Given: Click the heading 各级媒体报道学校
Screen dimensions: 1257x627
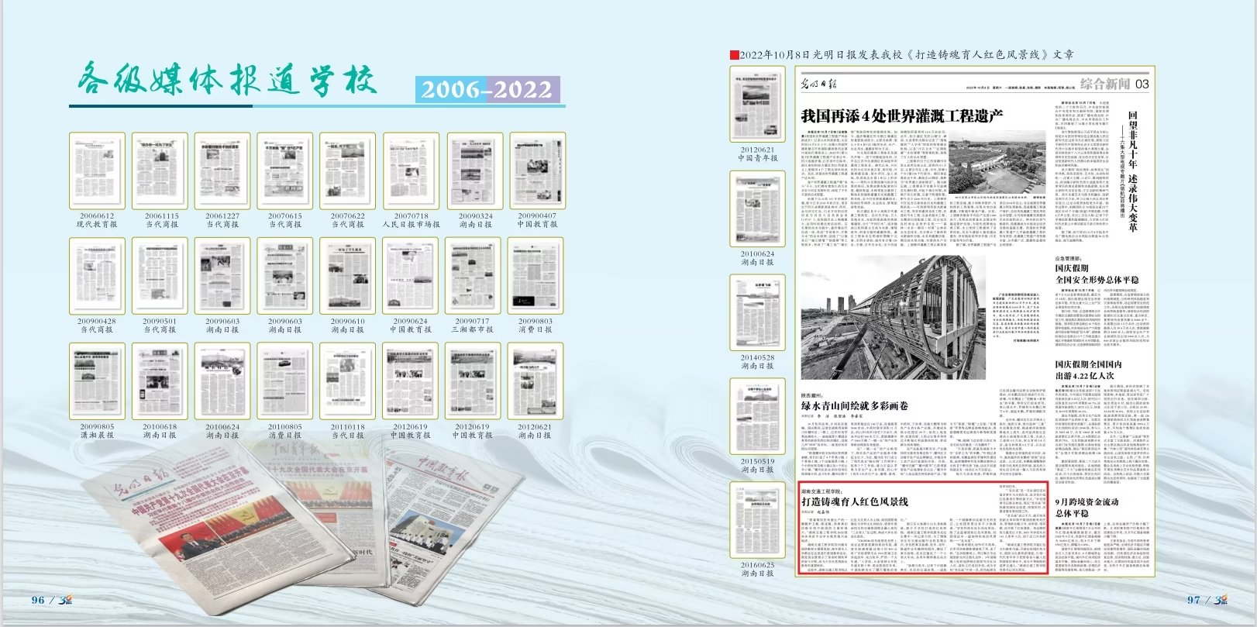Looking at the screenshot, I should coord(227,80).
